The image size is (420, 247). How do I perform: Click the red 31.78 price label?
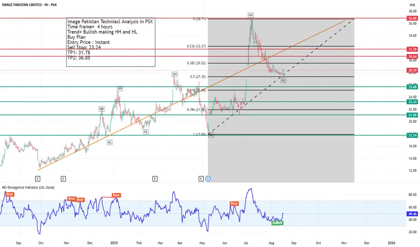pos(412,49)
